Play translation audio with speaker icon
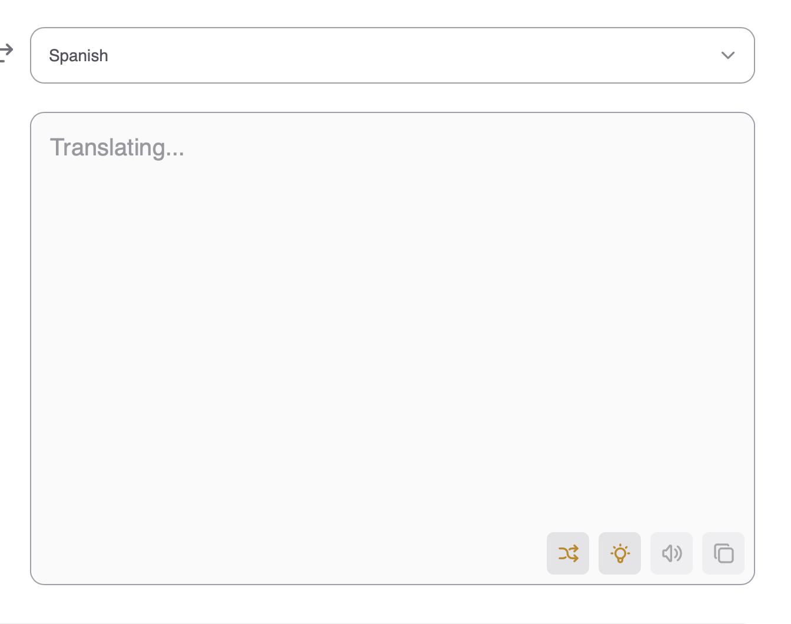 pos(672,553)
